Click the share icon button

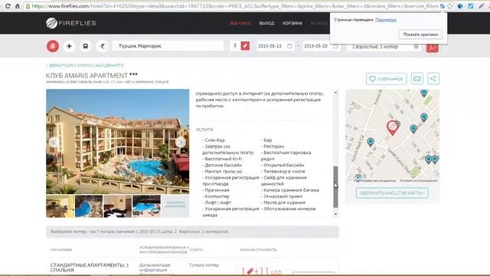(433, 79)
